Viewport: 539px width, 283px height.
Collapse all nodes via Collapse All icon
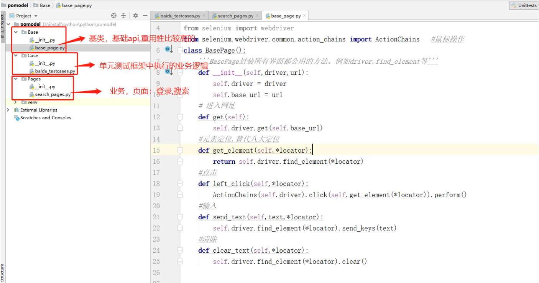pyautogui.click(x=124, y=16)
